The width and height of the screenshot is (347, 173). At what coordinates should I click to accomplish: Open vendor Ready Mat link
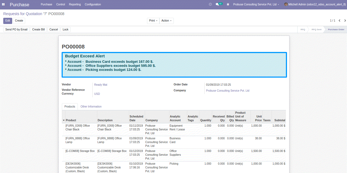[101, 85]
